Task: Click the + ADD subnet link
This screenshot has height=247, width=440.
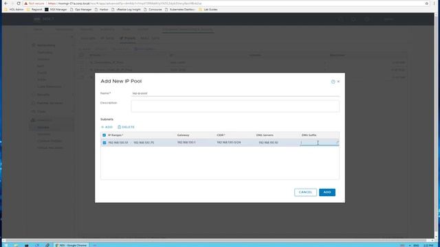Action: pyautogui.click(x=107, y=127)
